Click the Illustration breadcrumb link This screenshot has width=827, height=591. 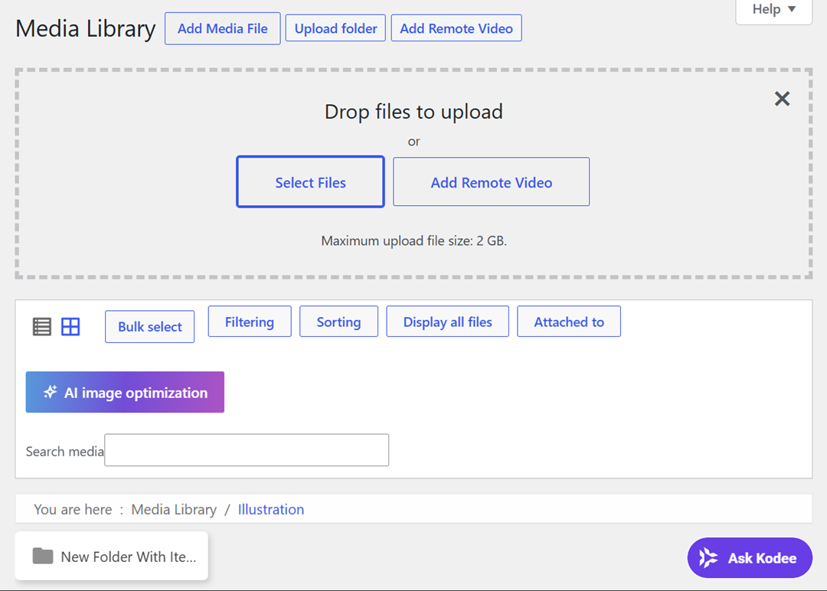pos(270,509)
